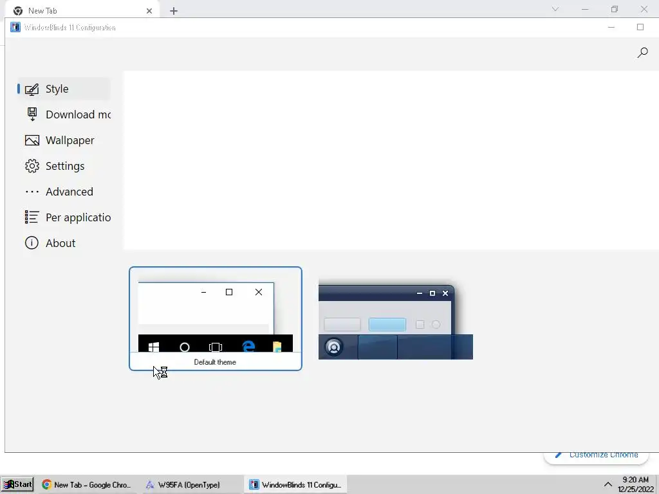Maximize the WindowBlinds Configuration window
This screenshot has height=494, width=659.
click(x=640, y=27)
